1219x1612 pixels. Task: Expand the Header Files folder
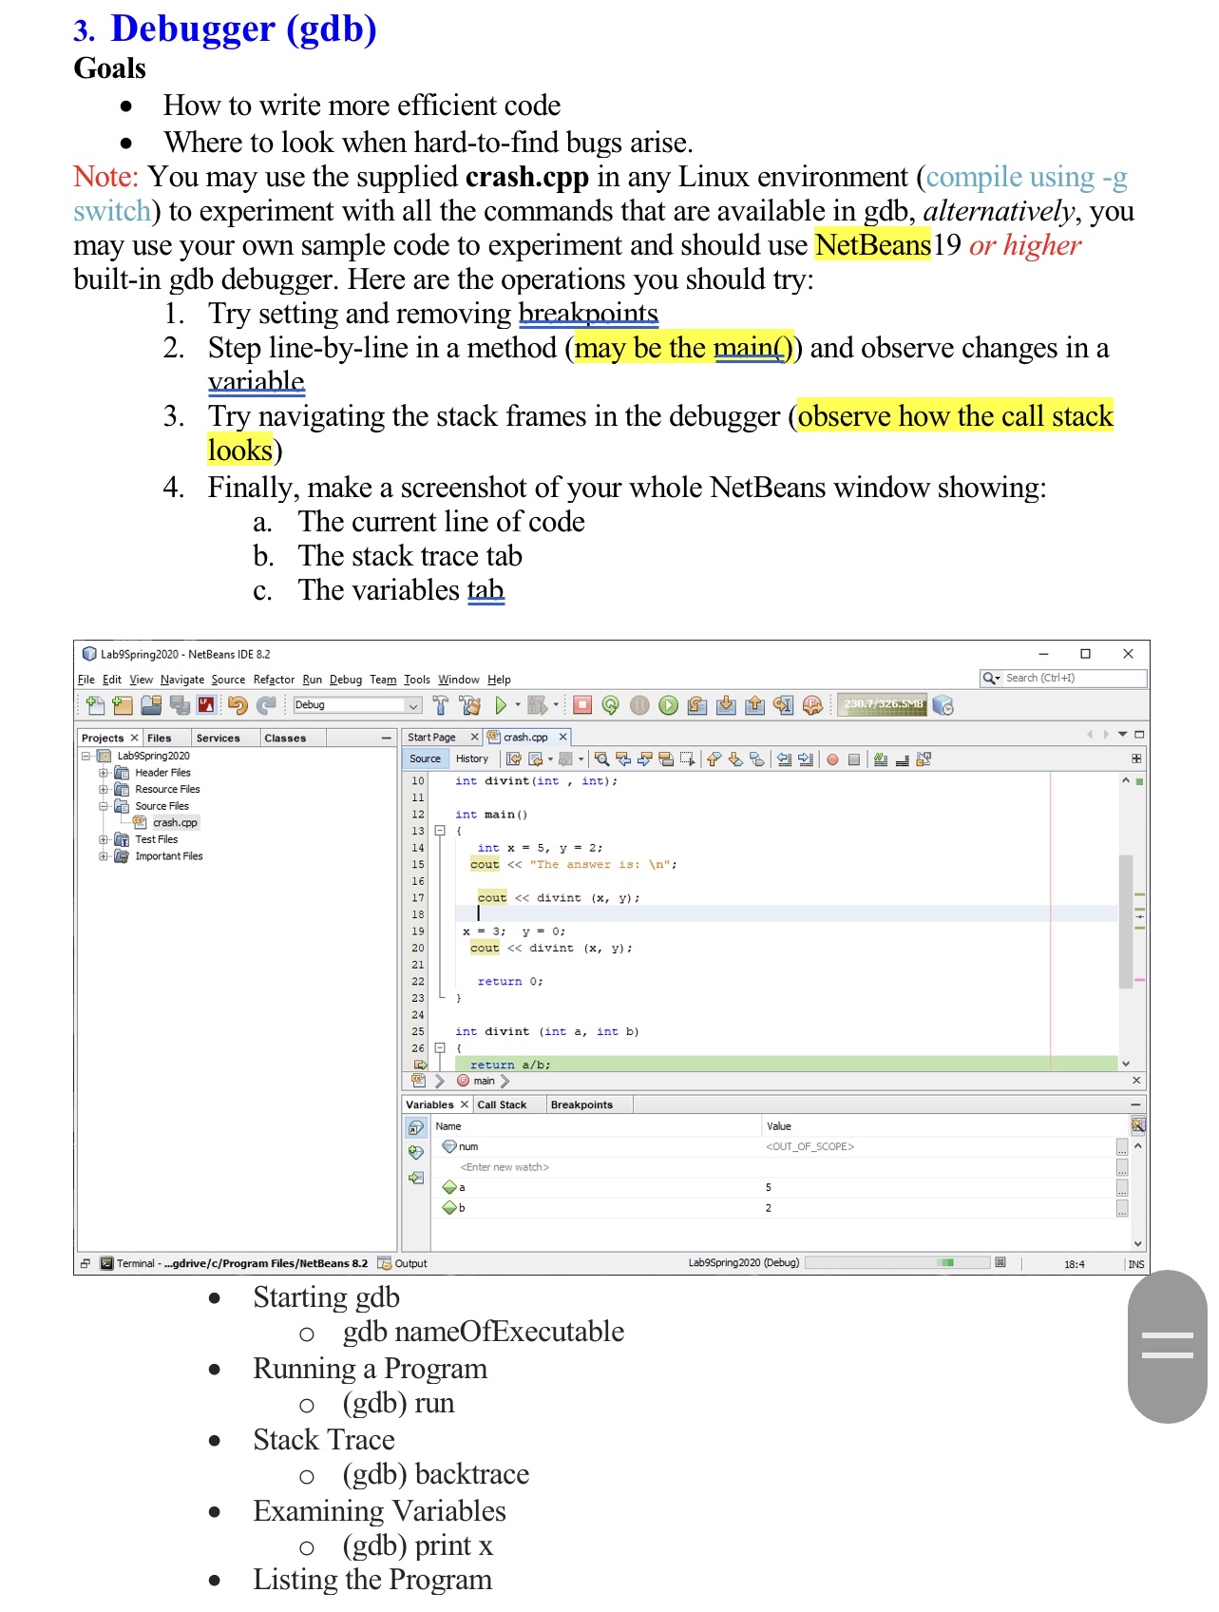[x=104, y=773]
